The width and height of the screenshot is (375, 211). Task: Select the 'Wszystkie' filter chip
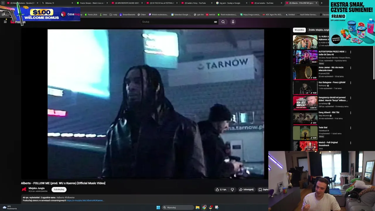tap(299, 30)
